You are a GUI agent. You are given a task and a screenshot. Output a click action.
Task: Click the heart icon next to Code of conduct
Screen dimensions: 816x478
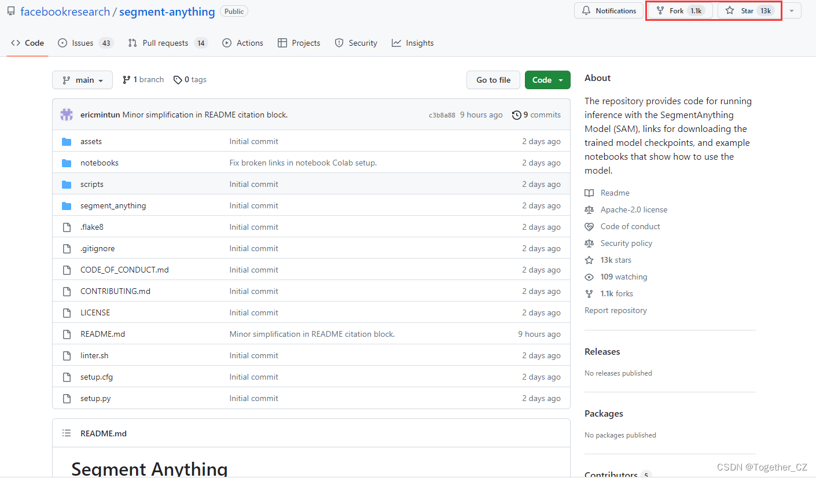pyautogui.click(x=589, y=226)
